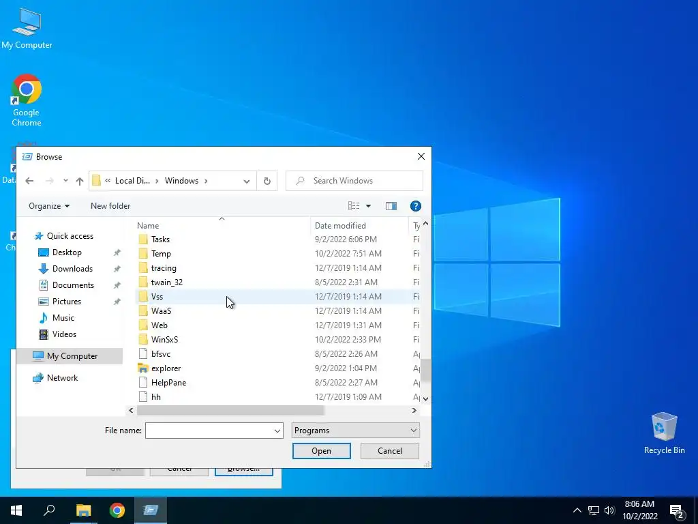Click the Google Chrome desktop shortcut
698x524 pixels.
pos(27,101)
